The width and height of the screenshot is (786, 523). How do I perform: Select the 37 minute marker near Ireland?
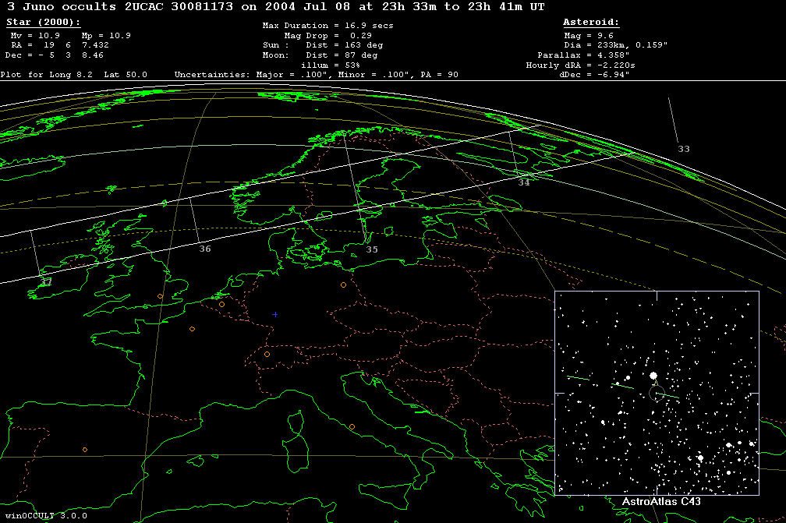tap(45, 281)
